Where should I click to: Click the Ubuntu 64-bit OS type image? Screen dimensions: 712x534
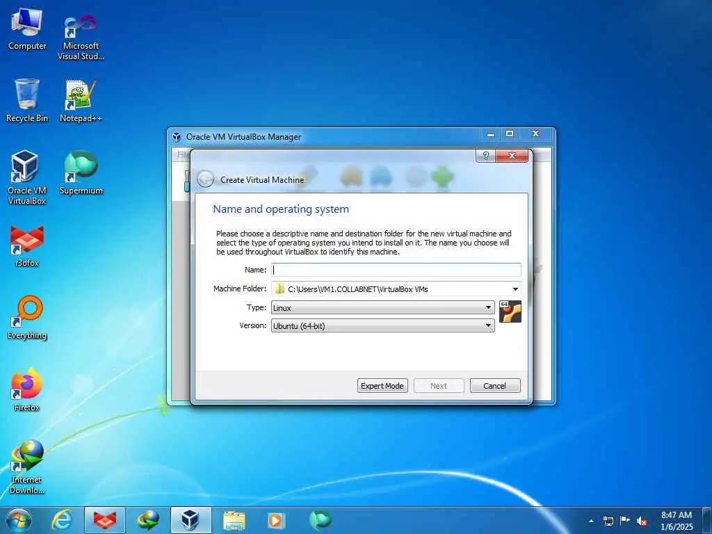(x=510, y=311)
